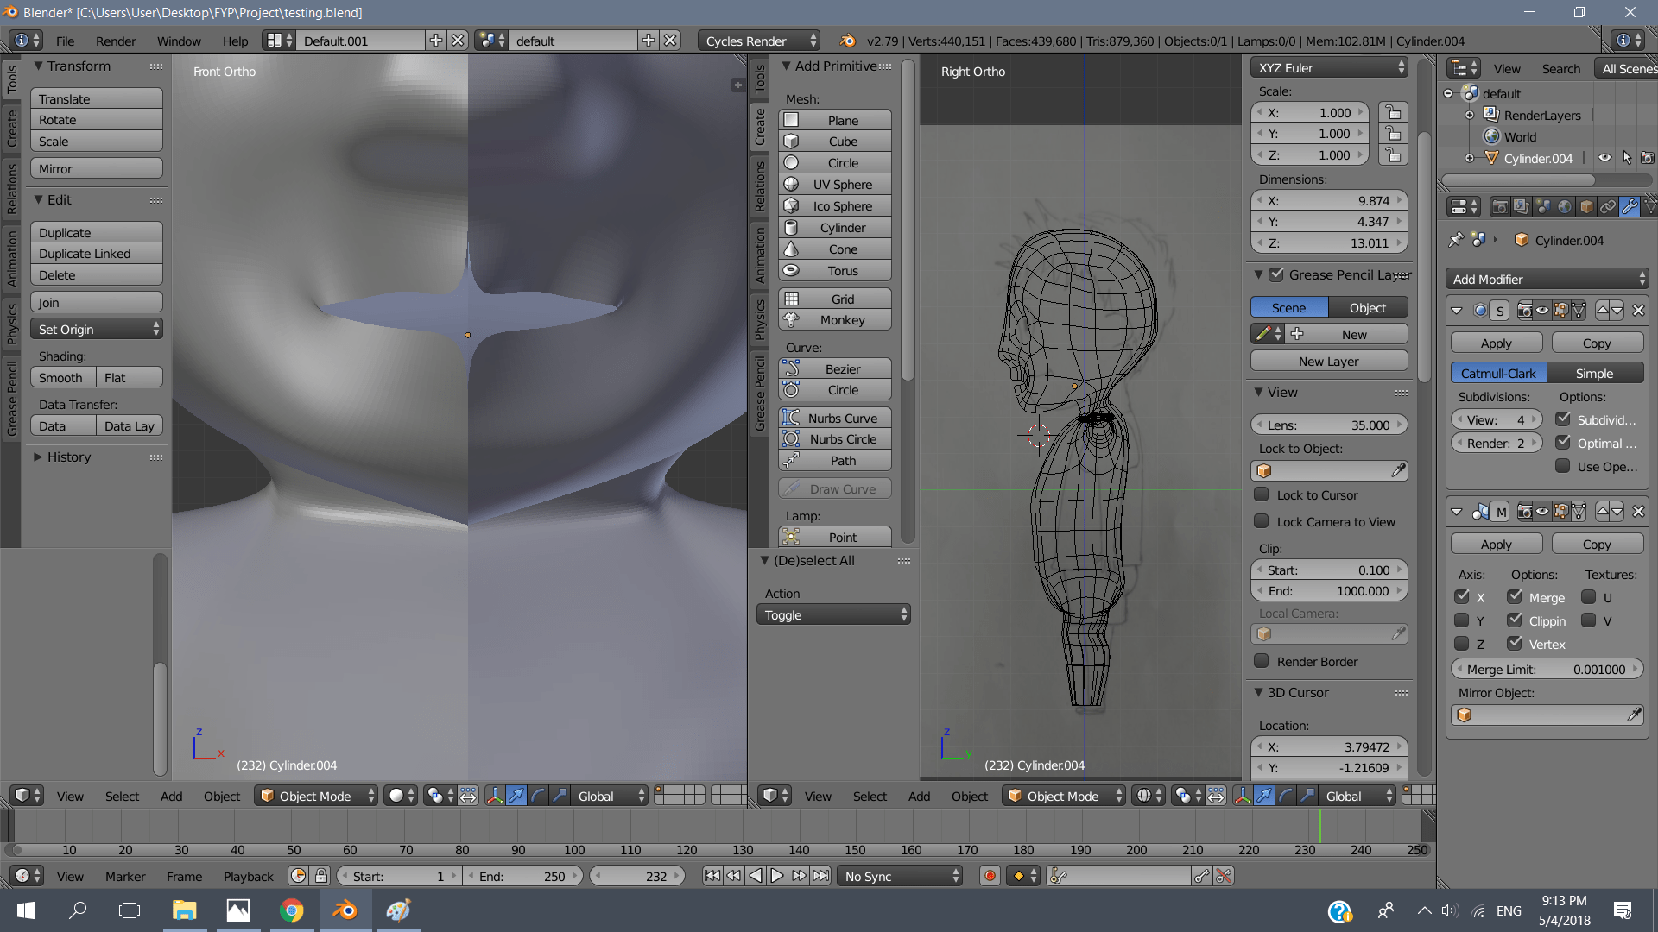Open the Object Mode dropdown in viewport header
This screenshot has width=1658, height=932.
pos(315,795)
